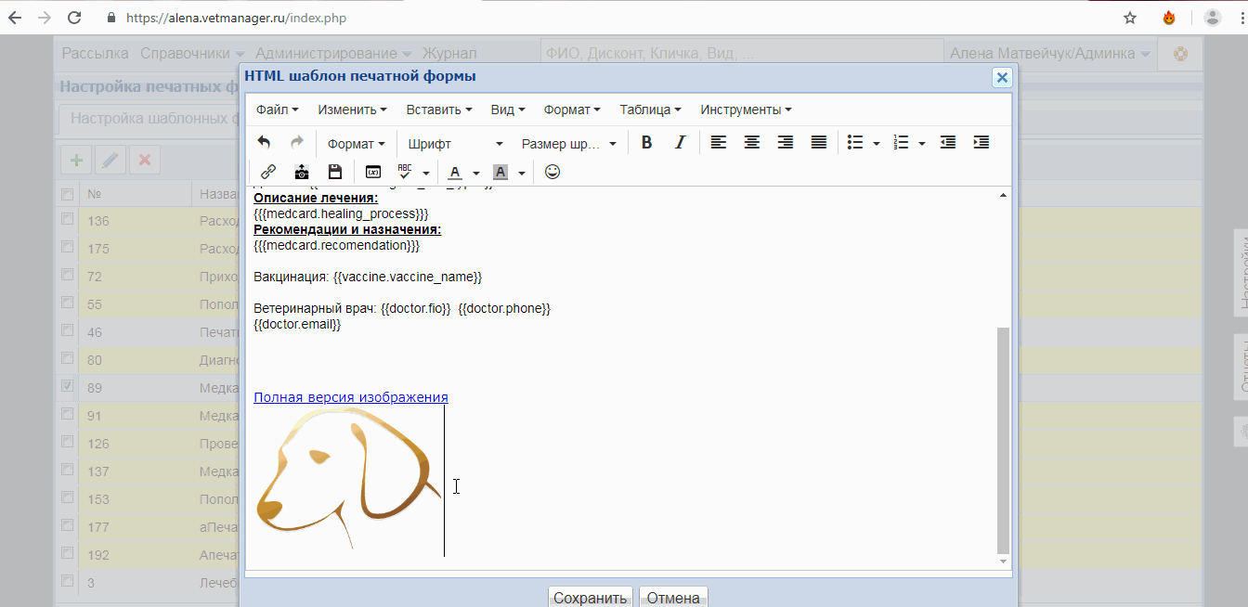1248x607 pixels.
Task: Expand the bullet list style arrow
Action: [877, 144]
